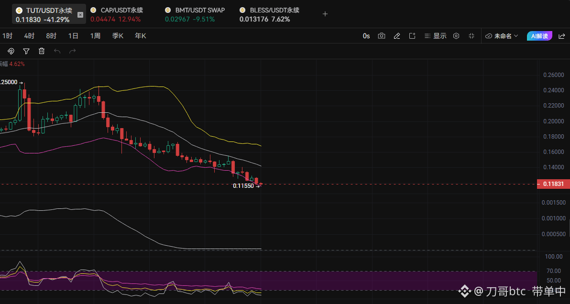The height and width of the screenshot is (304, 570).
Task: Delete drawings with trash icon
Action: [x=42, y=51]
